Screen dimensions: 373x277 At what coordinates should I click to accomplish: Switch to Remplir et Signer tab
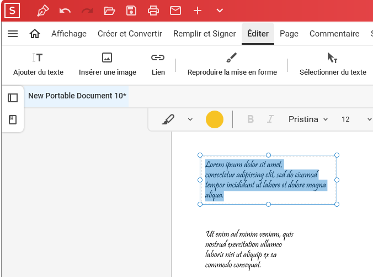(205, 34)
